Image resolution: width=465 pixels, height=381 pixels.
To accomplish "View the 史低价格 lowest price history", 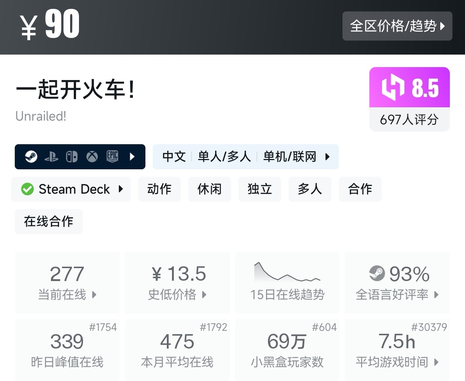I will click(x=177, y=283).
